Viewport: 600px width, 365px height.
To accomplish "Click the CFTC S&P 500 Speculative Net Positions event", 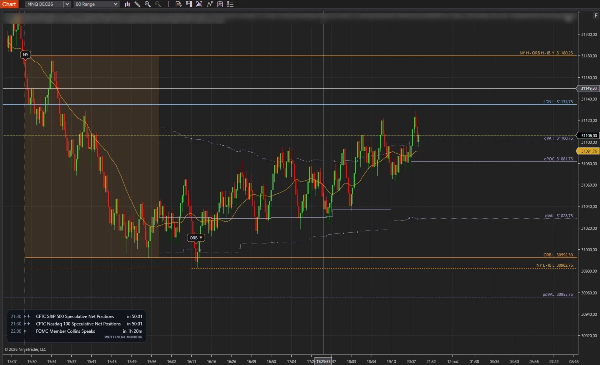I will (x=77, y=316).
